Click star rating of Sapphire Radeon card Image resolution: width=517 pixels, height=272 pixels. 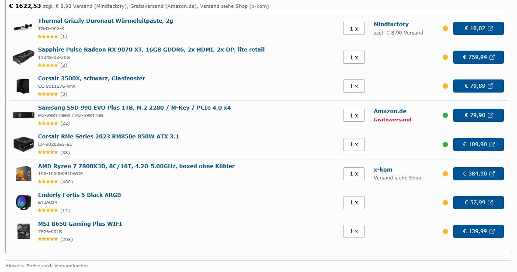48,65
